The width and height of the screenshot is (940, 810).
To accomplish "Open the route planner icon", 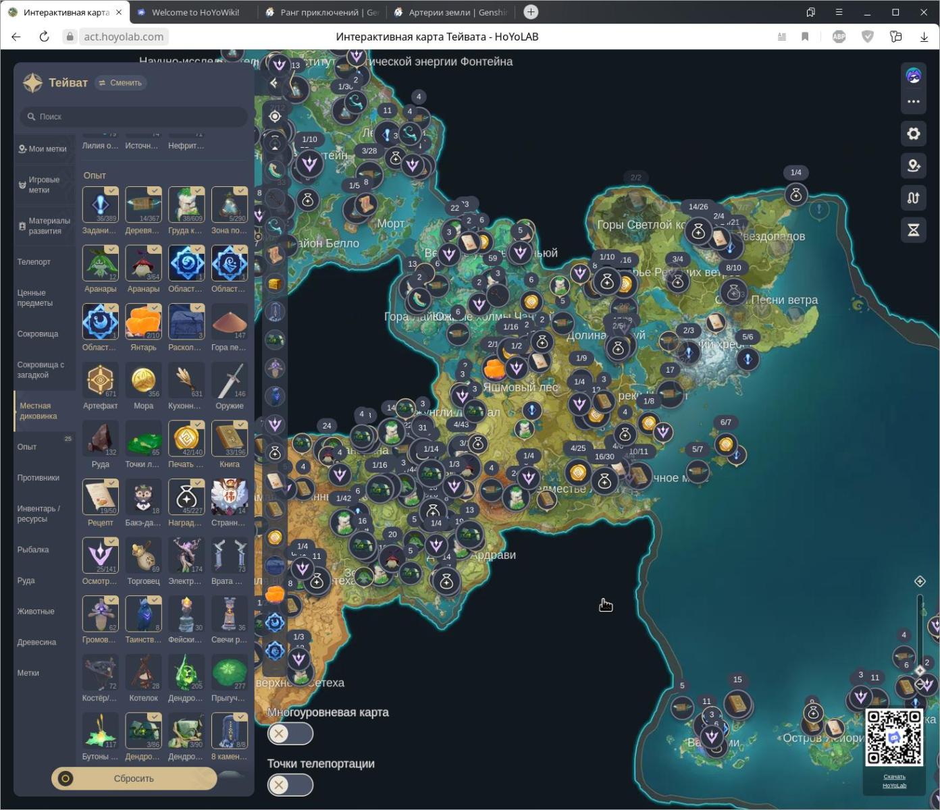I will tap(914, 198).
